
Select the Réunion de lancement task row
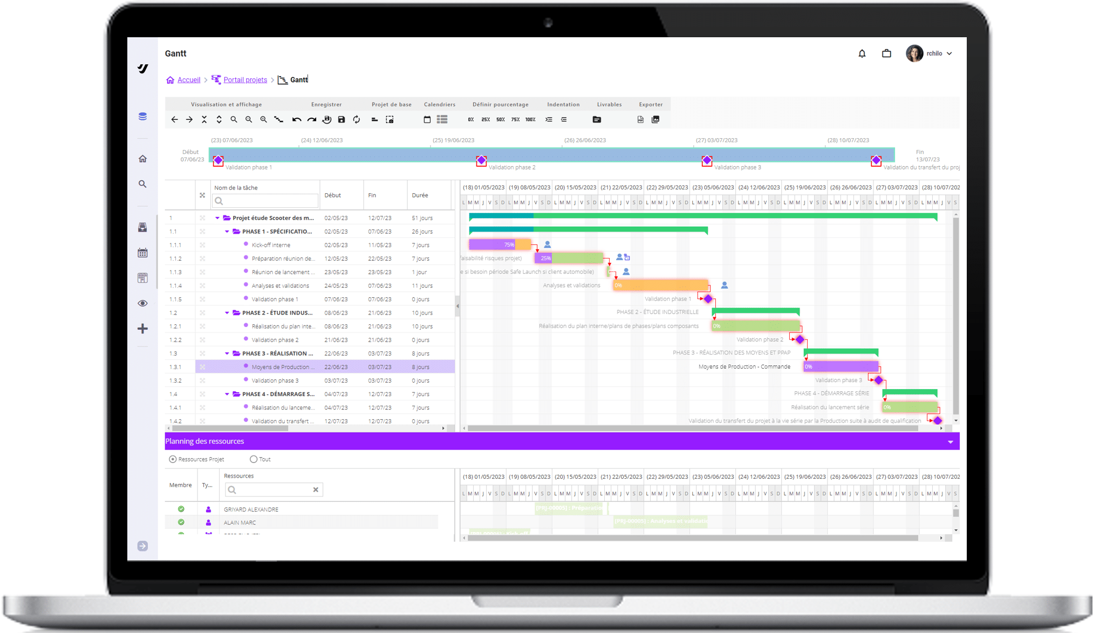click(310, 272)
